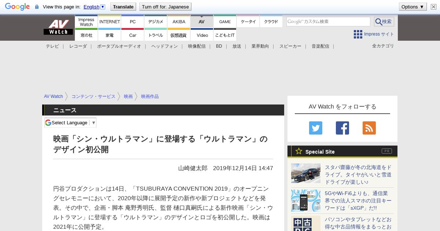The image size is (440, 231).
Task: Open the 仮想通貨 tab
Action: click(x=179, y=35)
